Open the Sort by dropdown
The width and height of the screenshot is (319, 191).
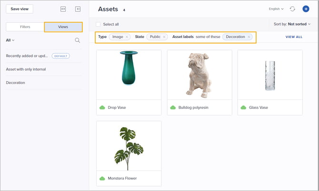click(292, 24)
